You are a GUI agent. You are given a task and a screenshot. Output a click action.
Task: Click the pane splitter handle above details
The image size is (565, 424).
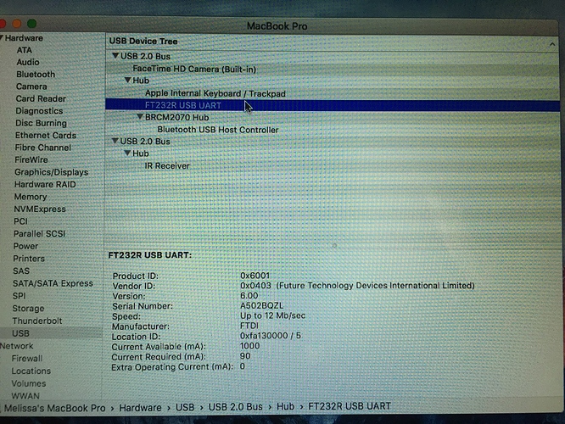coord(334,245)
